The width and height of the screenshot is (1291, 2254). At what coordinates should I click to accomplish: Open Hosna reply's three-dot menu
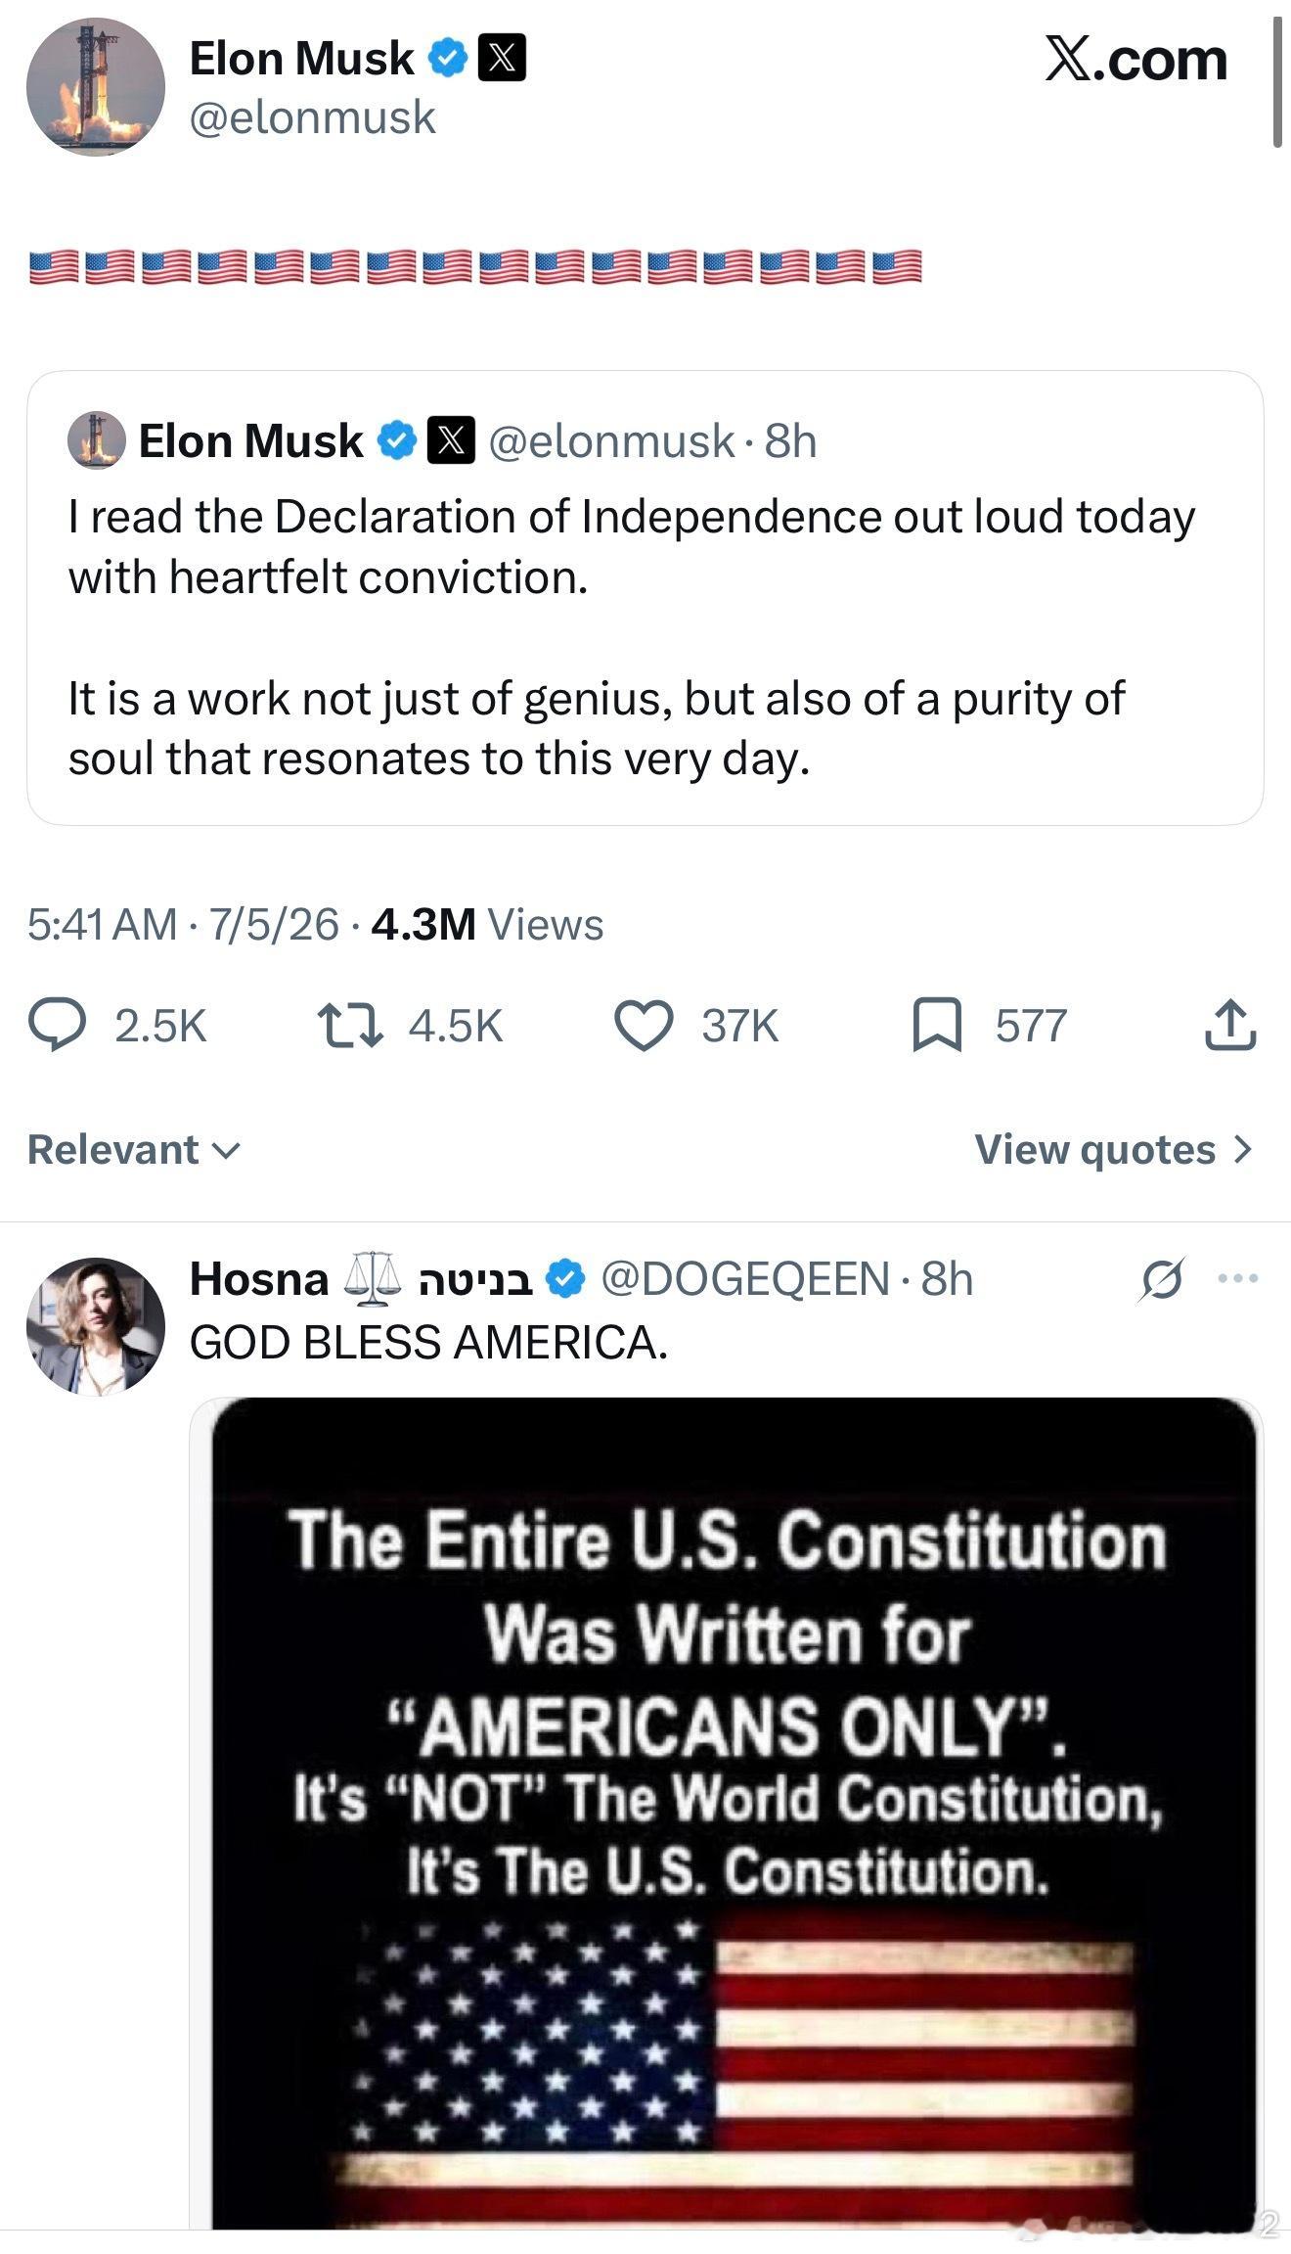click(x=1238, y=1277)
